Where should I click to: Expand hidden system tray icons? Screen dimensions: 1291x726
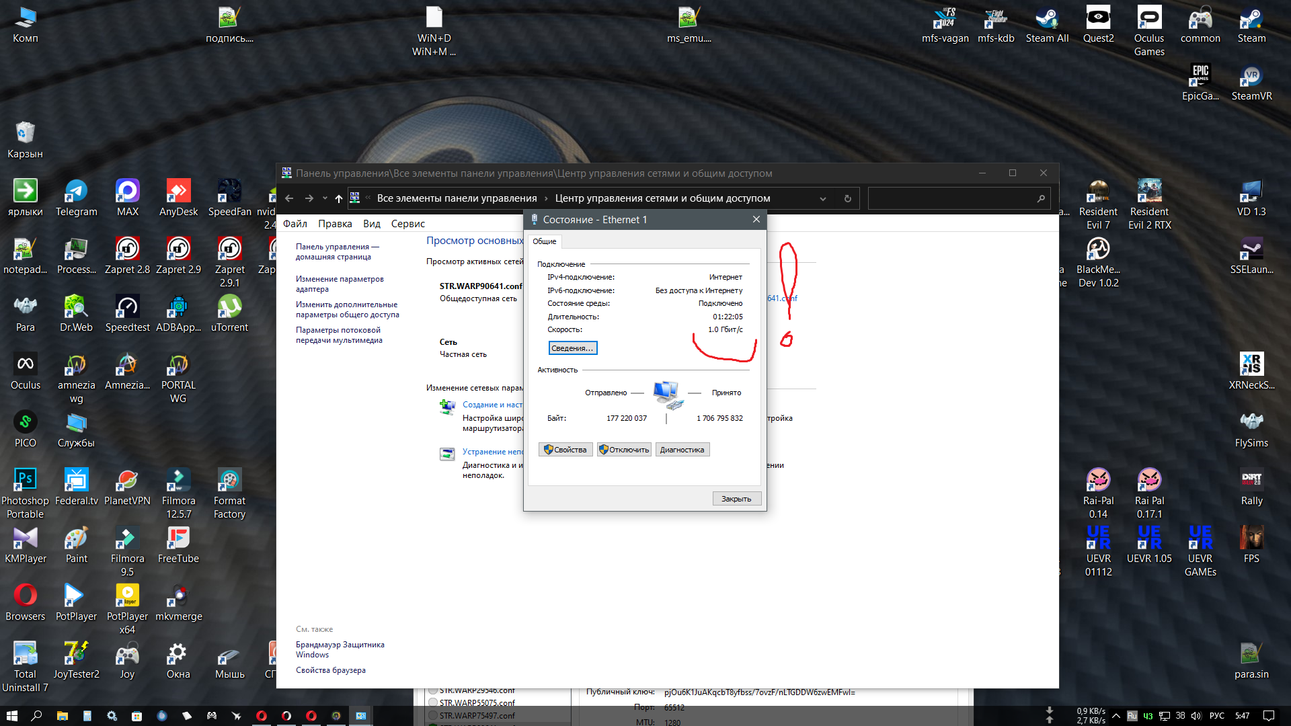[1116, 716]
